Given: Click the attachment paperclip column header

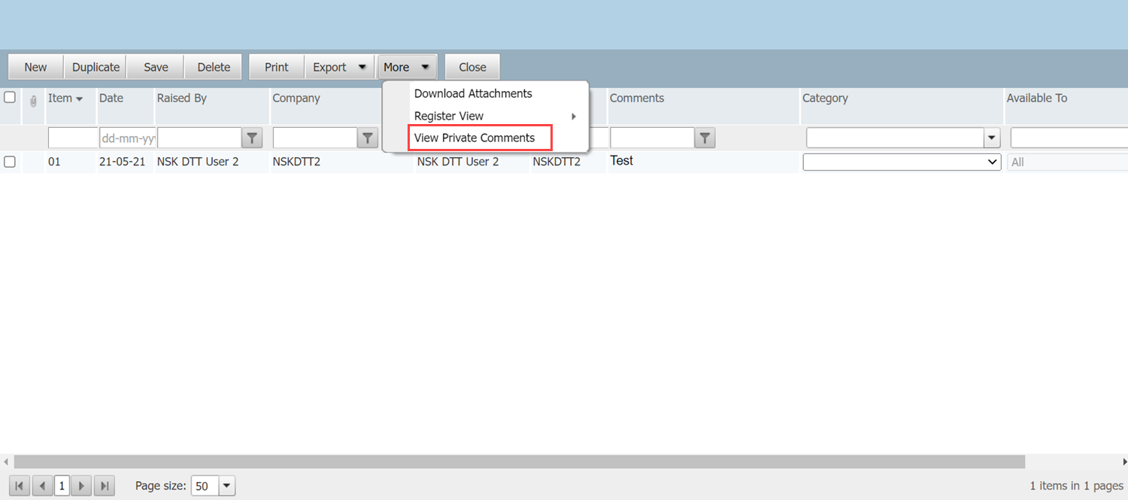Looking at the screenshot, I should [x=33, y=101].
